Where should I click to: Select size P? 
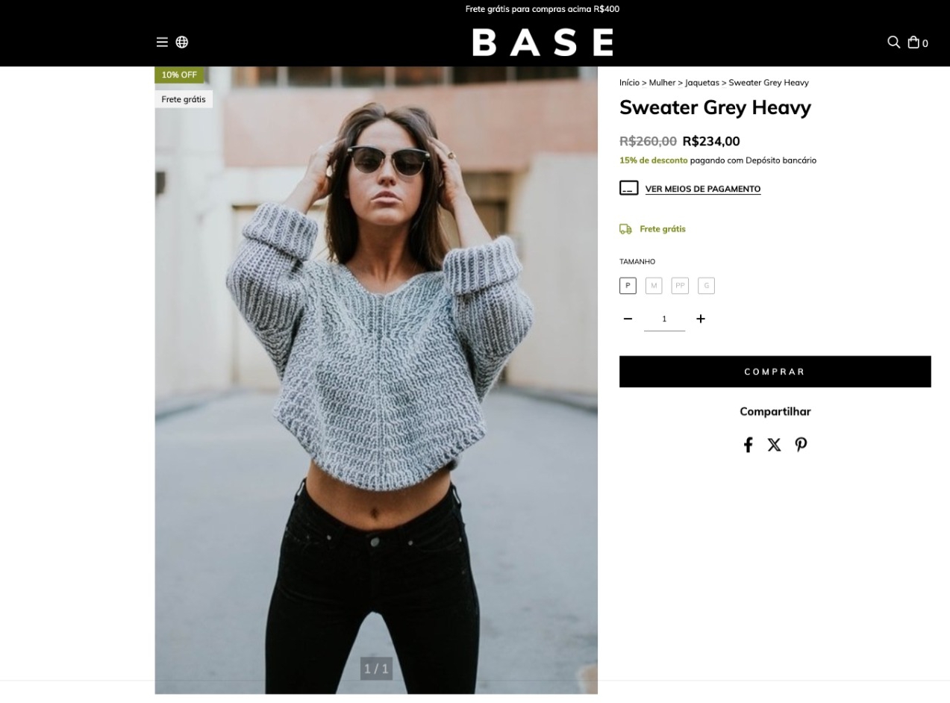pyautogui.click(x=628, y=286)
